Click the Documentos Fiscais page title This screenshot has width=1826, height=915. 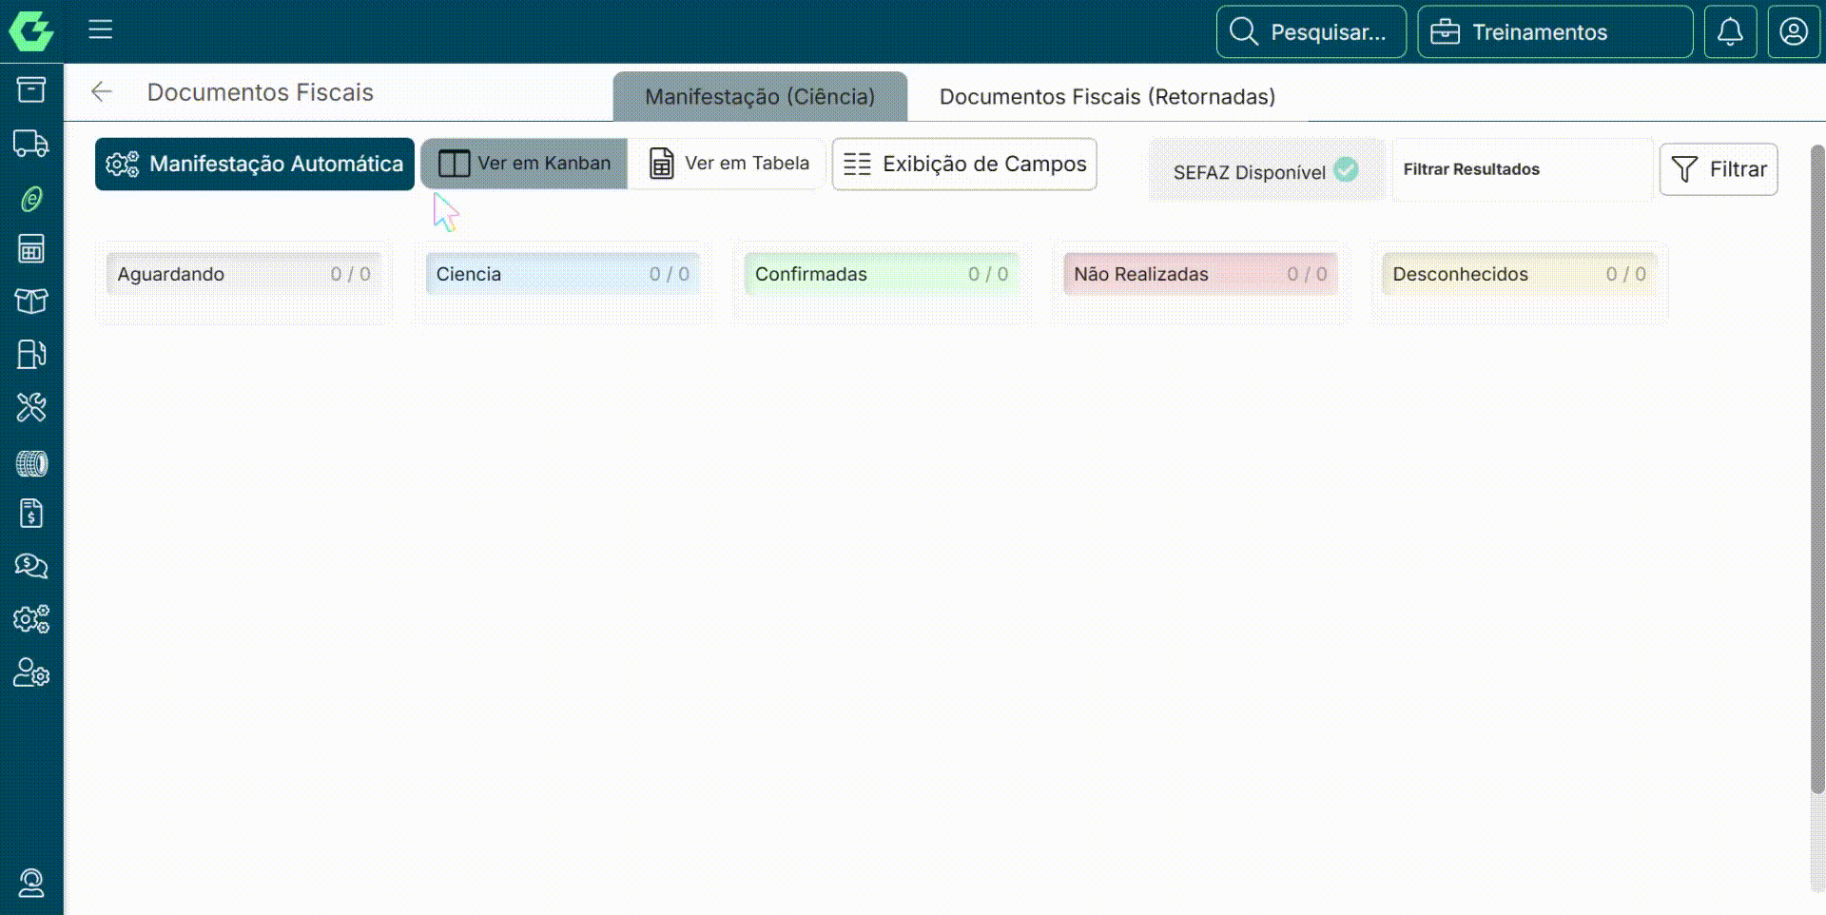pyautogui.click(x=260, y=92)
